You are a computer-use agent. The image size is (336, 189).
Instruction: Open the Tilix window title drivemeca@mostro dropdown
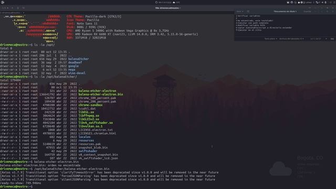click(x=168, y=8)
